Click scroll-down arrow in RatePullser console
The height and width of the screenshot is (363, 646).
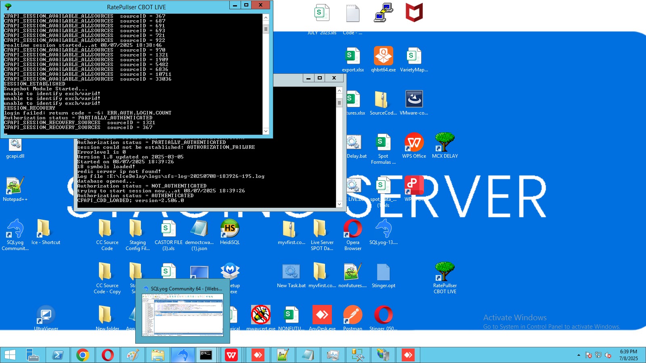[266, 131]
